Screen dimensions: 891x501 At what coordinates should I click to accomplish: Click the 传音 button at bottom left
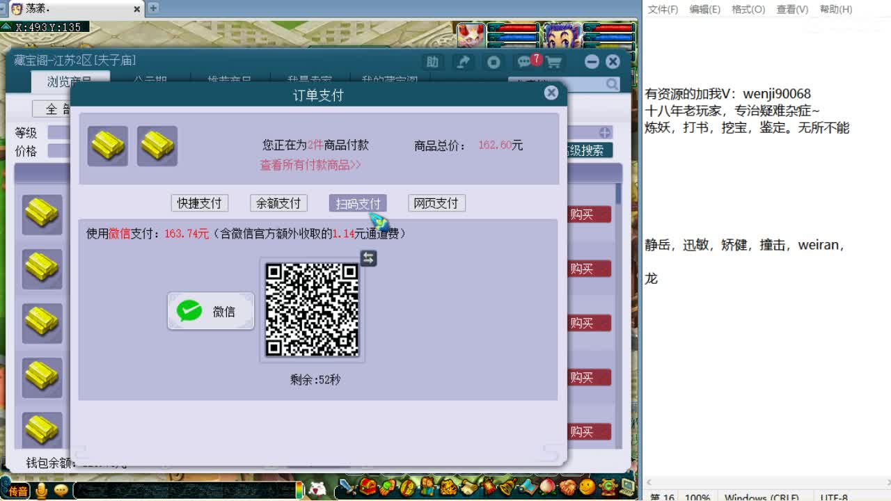pos(17,491)
